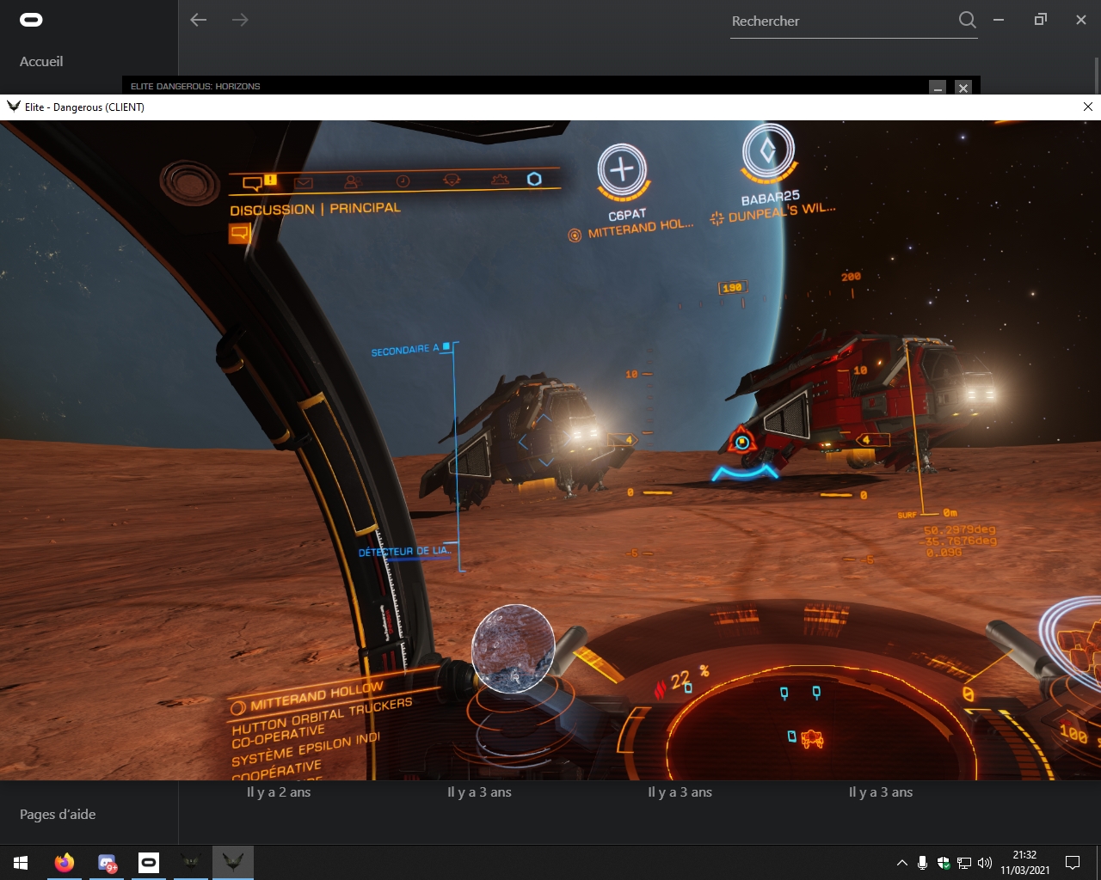Click the search magnifier icon

coord(967,20)
